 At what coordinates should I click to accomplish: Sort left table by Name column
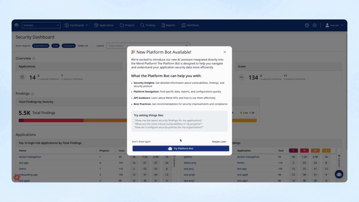22,150
